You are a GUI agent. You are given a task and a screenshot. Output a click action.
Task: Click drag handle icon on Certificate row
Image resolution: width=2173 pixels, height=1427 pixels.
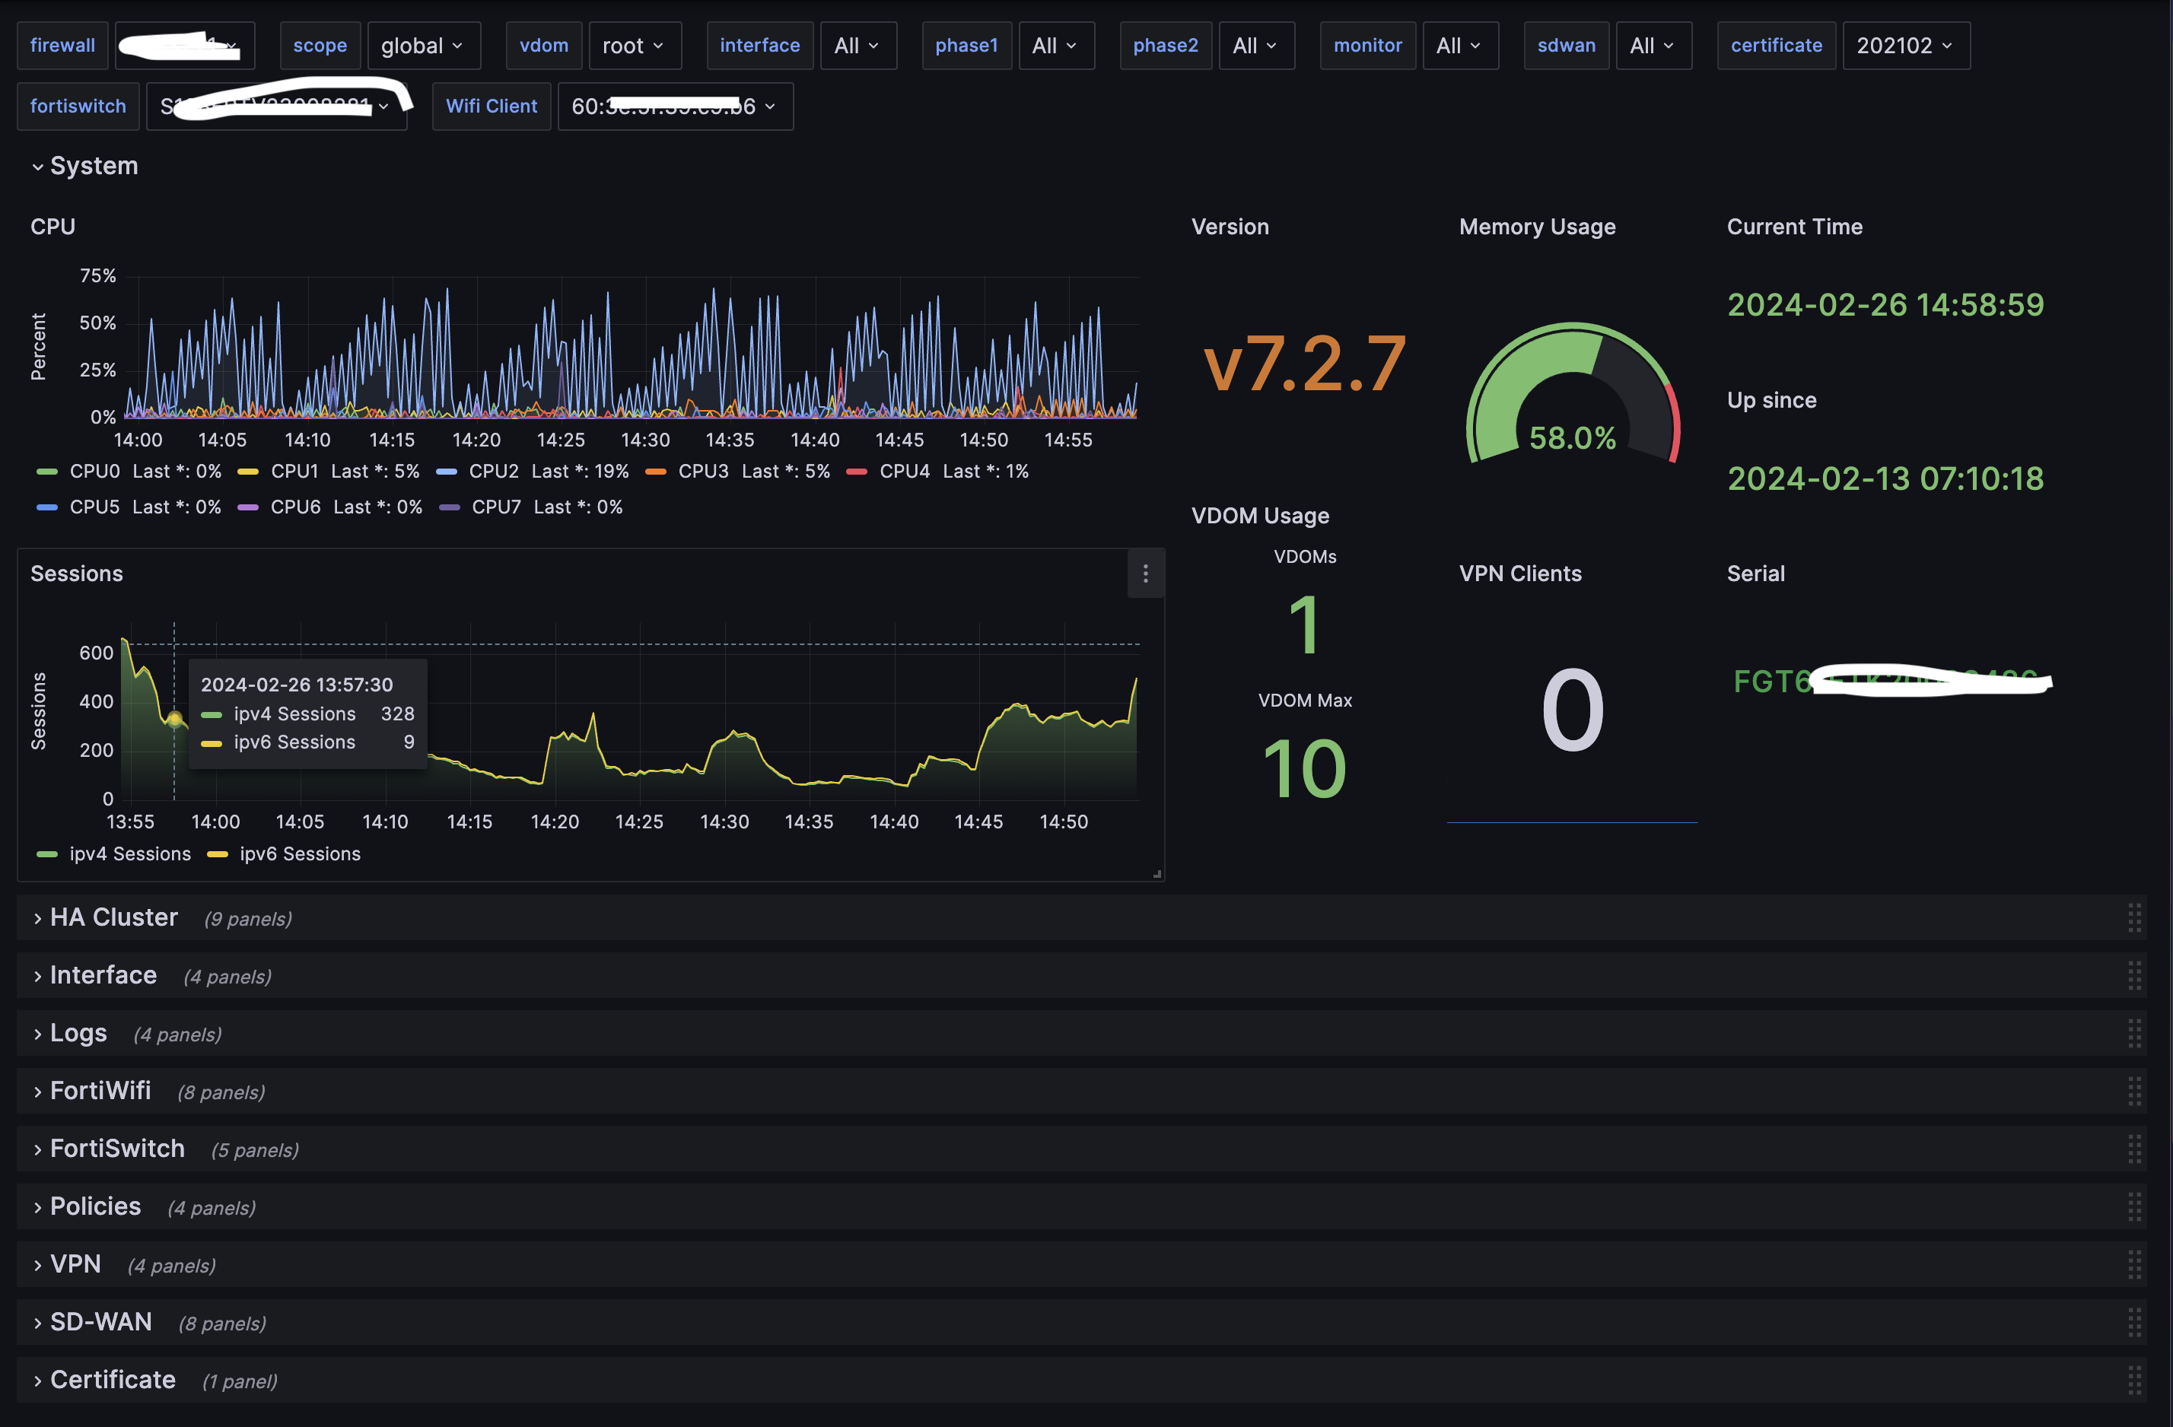tap(2133, 1380)
